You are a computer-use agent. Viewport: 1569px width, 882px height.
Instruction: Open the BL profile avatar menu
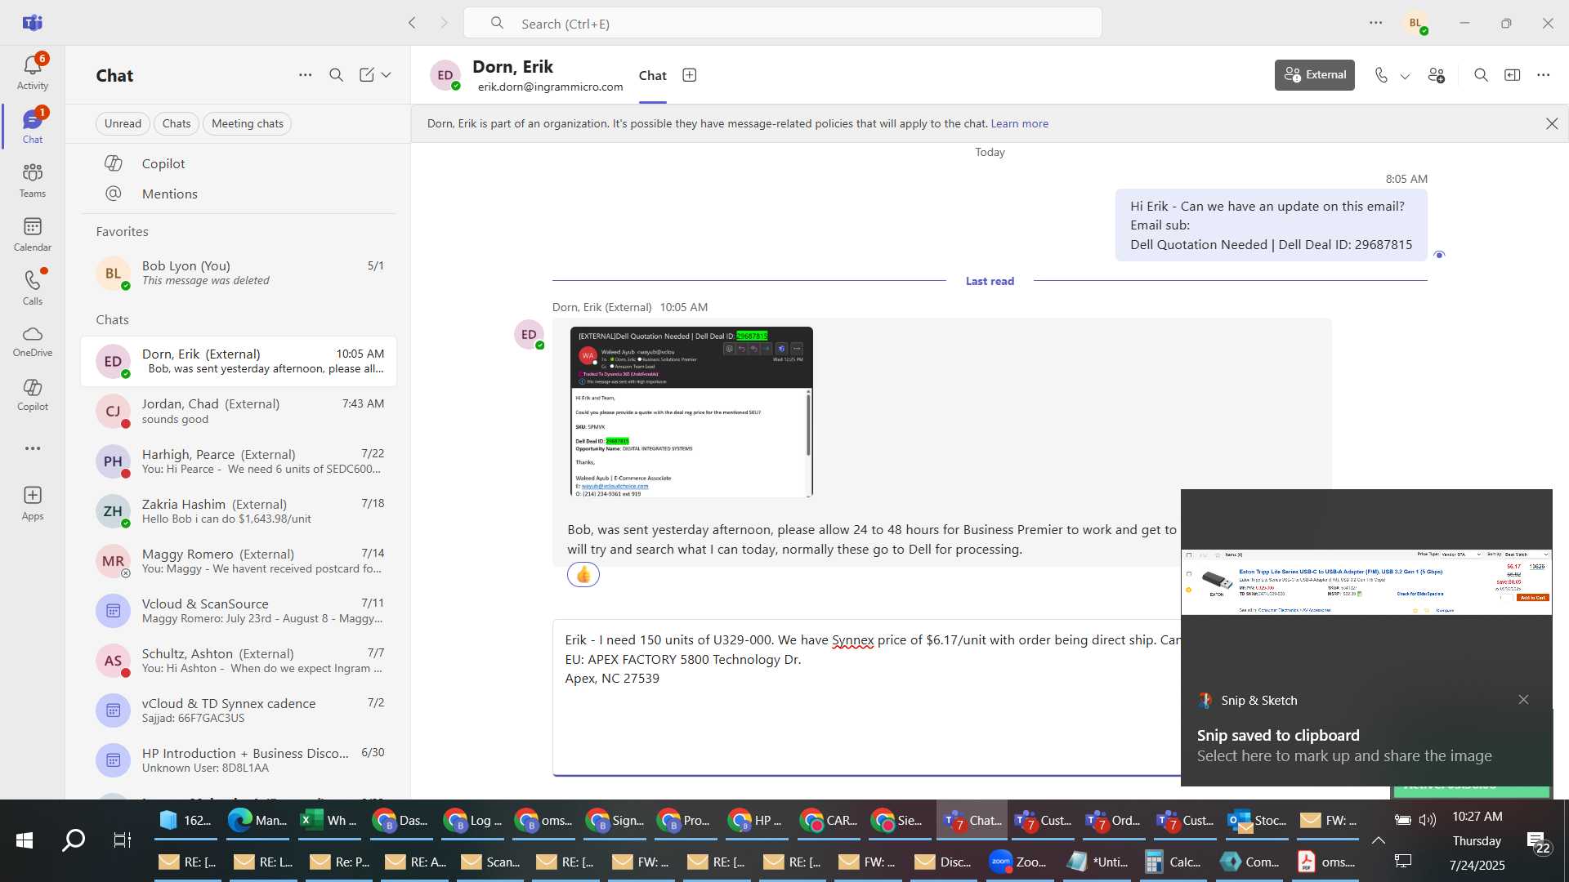[1416, 23]
